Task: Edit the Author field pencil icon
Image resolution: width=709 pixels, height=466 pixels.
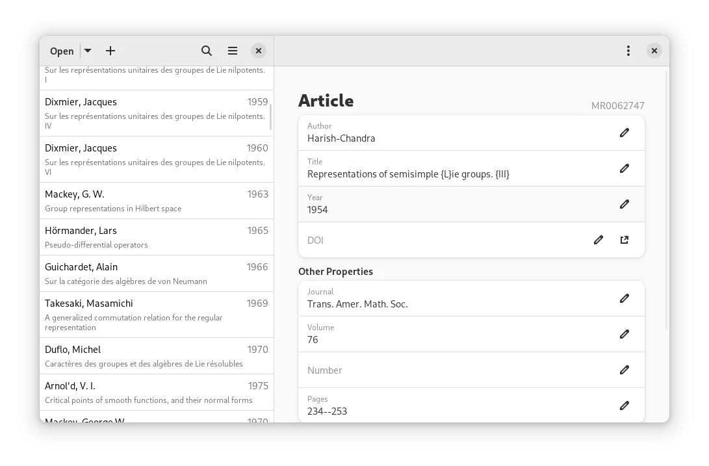Action: (625, 133)
